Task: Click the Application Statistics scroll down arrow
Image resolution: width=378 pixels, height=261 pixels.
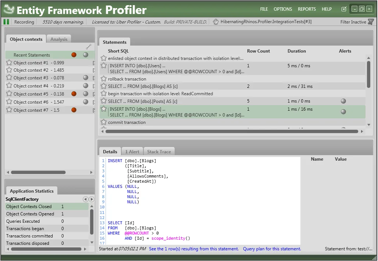Action: [92, 243]
